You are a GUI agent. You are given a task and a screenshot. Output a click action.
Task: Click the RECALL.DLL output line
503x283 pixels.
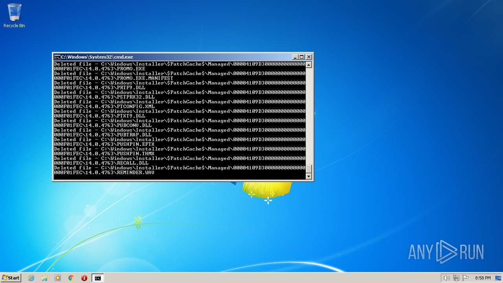101,163
